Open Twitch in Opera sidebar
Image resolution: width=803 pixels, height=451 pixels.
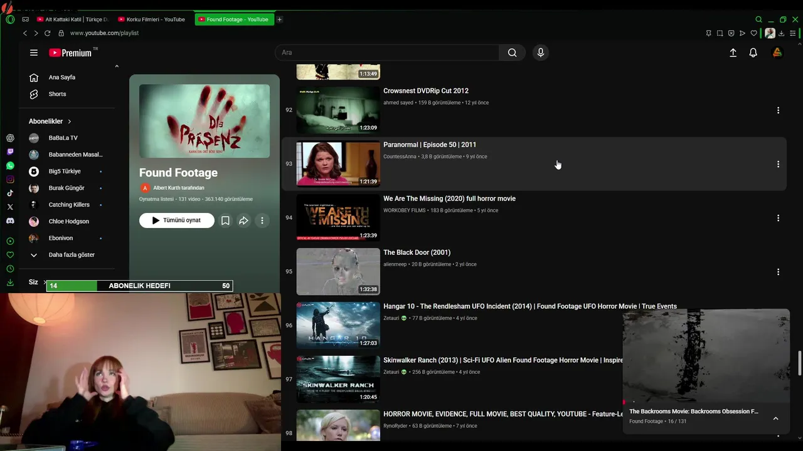click(x=10, y=152)
